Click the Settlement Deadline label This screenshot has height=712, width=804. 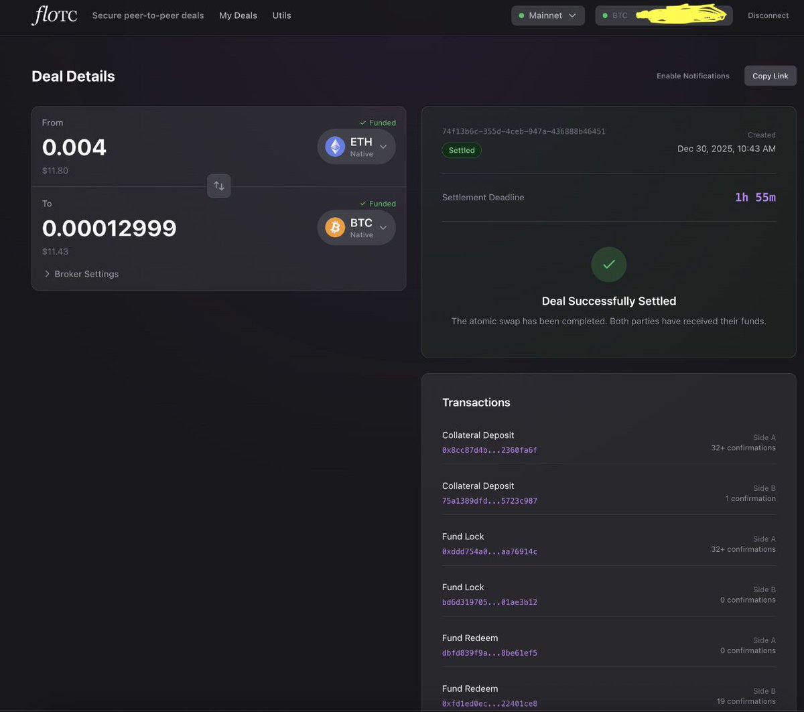[x=483, y=198]
